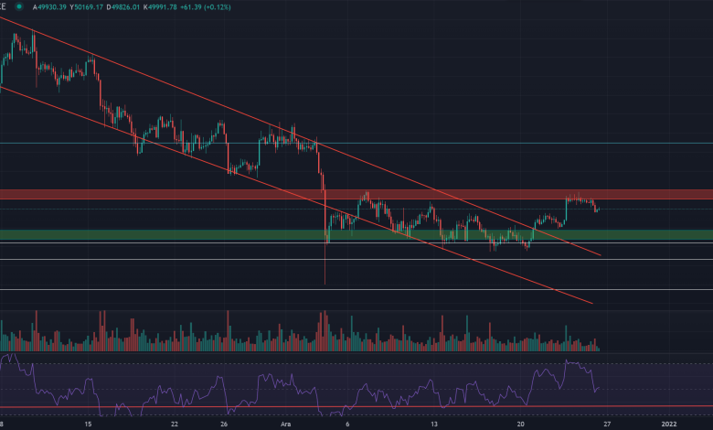Image resolution: width=713 pixels, height=430 pixels.
Task: Click the long lower wick of the crash candle
Action: click(326, 265)
